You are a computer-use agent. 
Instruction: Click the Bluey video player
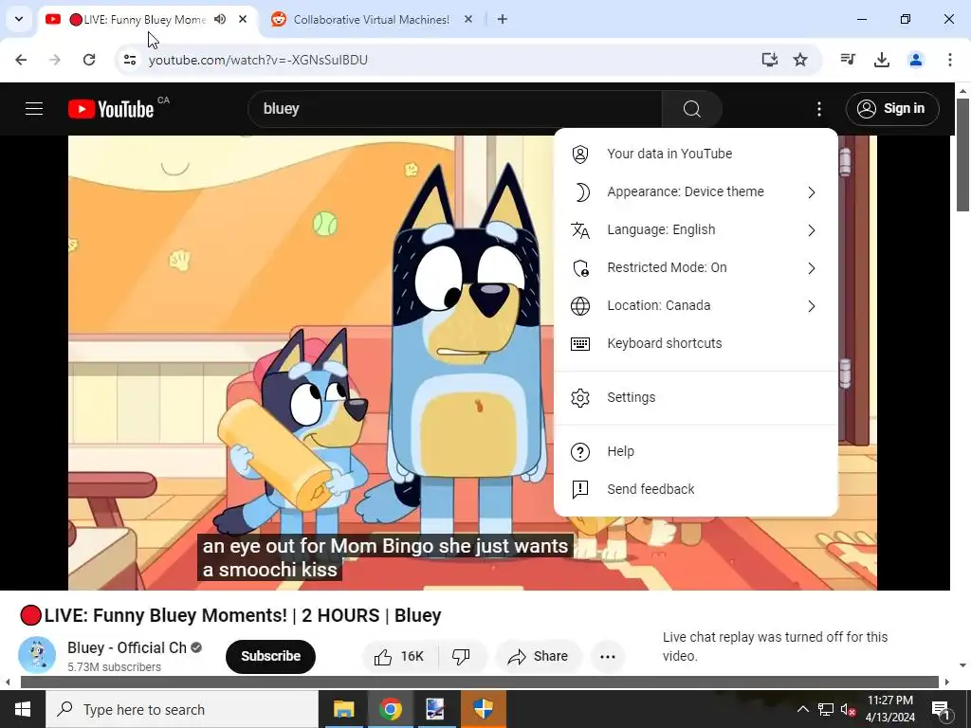tap(472, 362)
